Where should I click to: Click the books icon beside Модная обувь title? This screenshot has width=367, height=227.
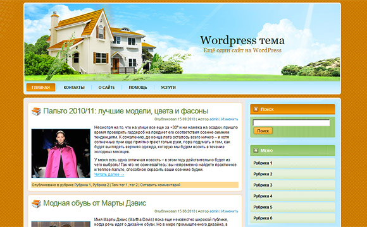click(36, 204)
